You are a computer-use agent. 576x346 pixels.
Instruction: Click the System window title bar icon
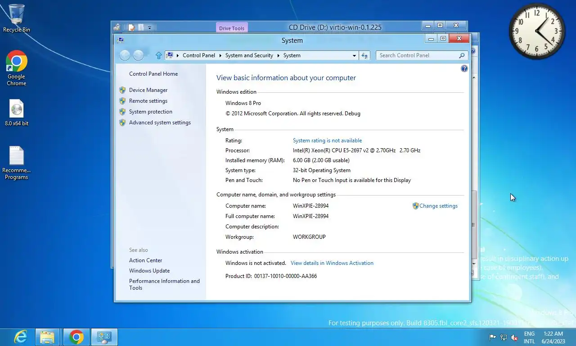(120, 40)
